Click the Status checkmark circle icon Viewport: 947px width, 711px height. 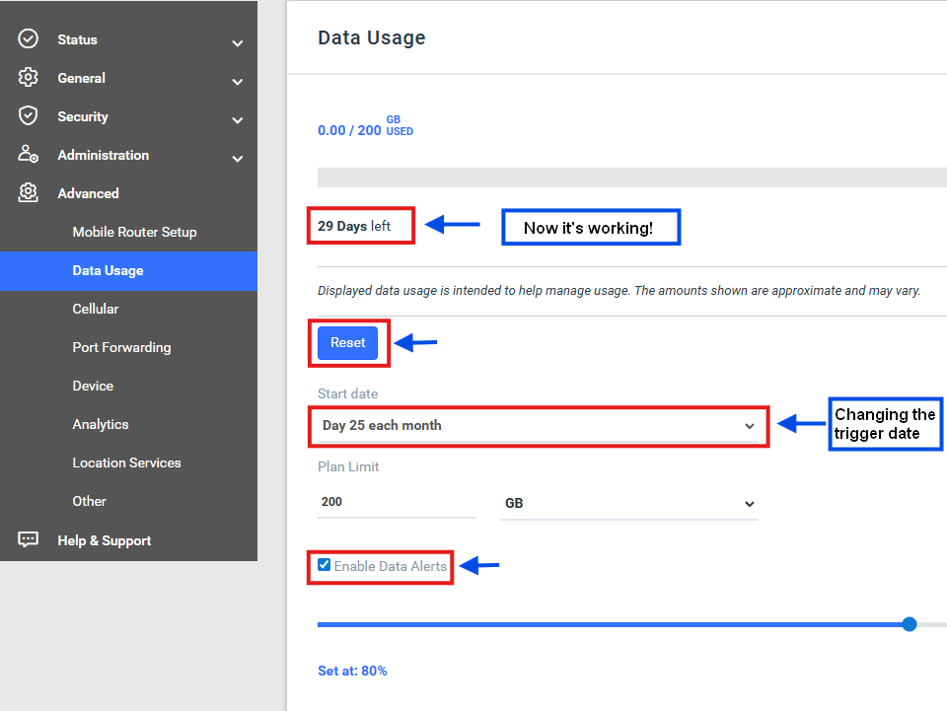[x=29, y=39]
